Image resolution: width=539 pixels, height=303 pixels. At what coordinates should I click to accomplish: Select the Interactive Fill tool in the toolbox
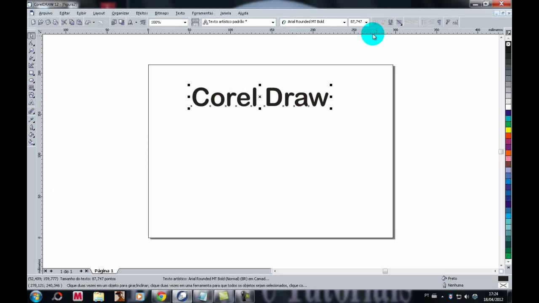point(32,142)
